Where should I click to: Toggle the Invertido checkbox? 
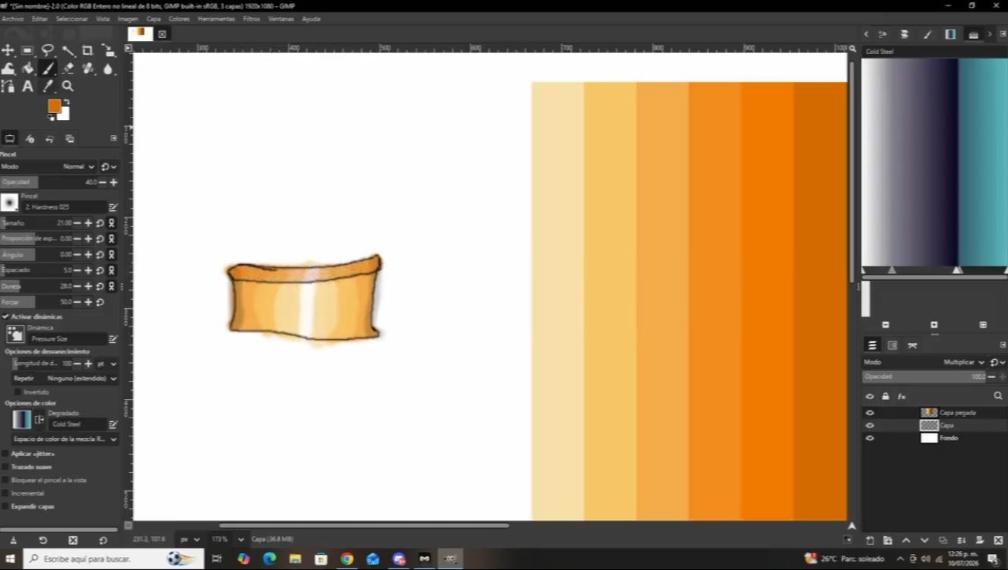click(x=18, y=392)
